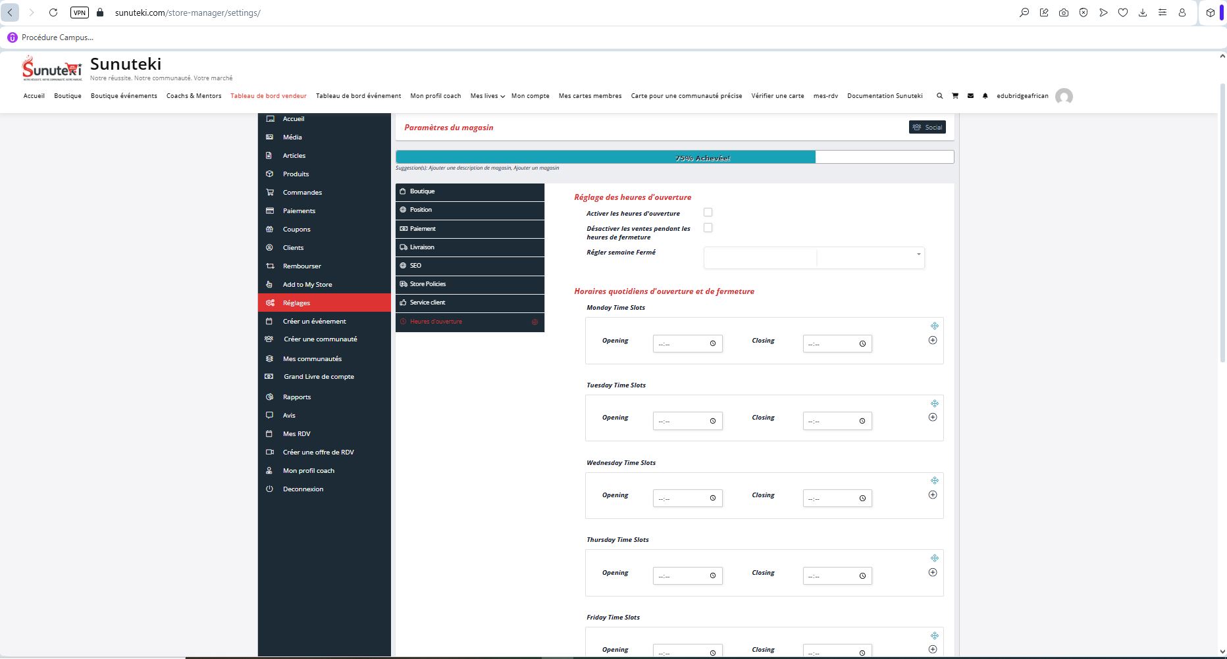Screen dimensions: 1227x659
Task: Open the Livraison settings tab
Action: pos(469,247)
